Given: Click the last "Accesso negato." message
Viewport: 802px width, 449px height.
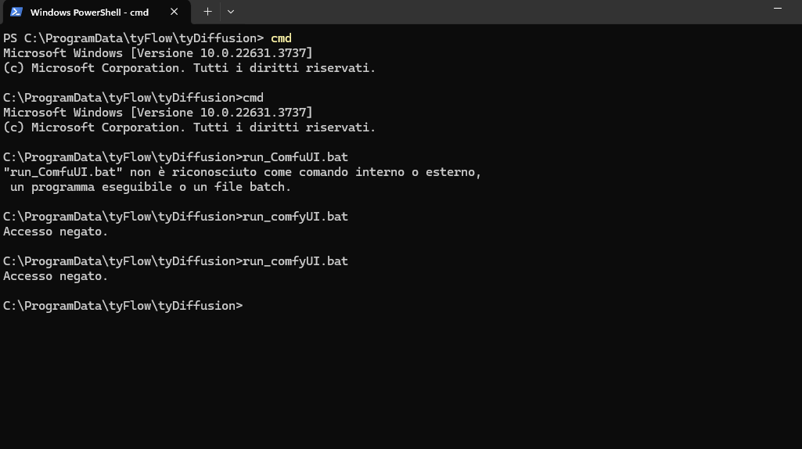Looking at the screenshot, I should pos(56,276).
